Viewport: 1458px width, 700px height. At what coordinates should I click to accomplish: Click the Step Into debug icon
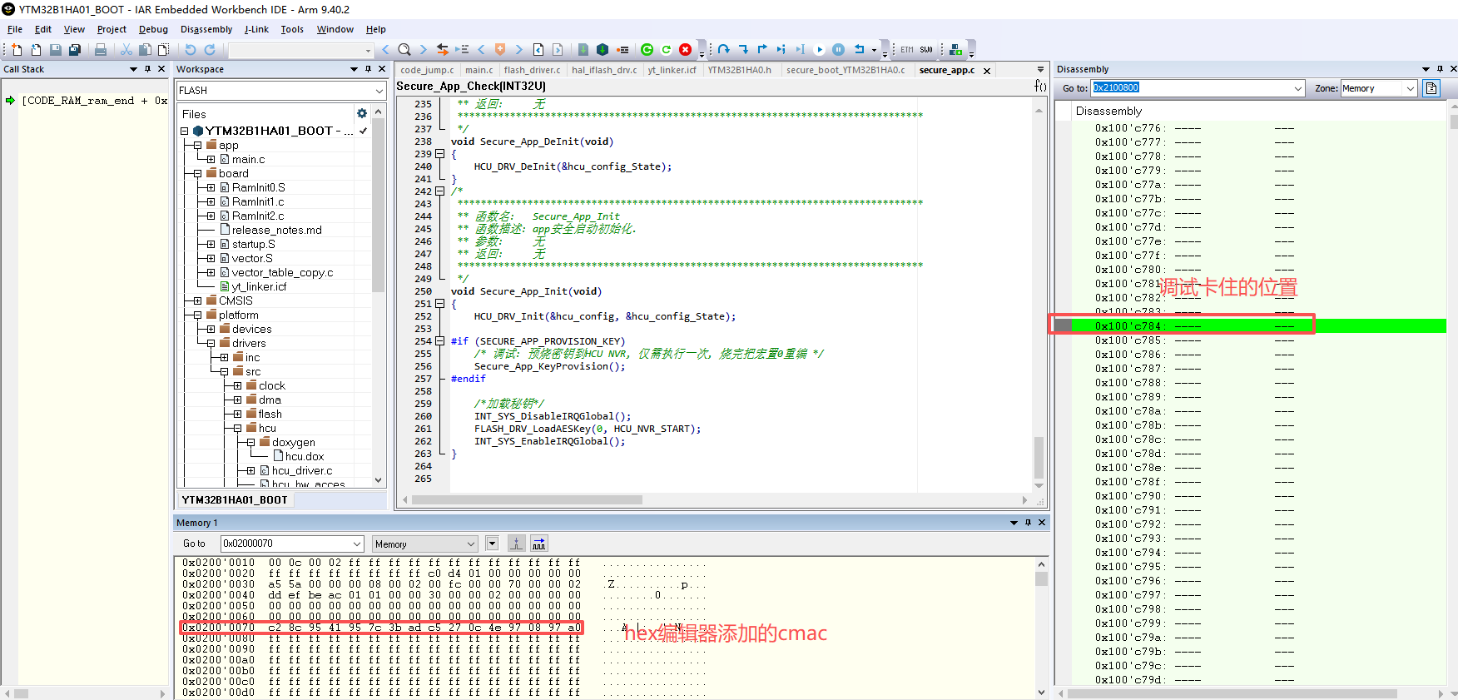tap(743, 50)
